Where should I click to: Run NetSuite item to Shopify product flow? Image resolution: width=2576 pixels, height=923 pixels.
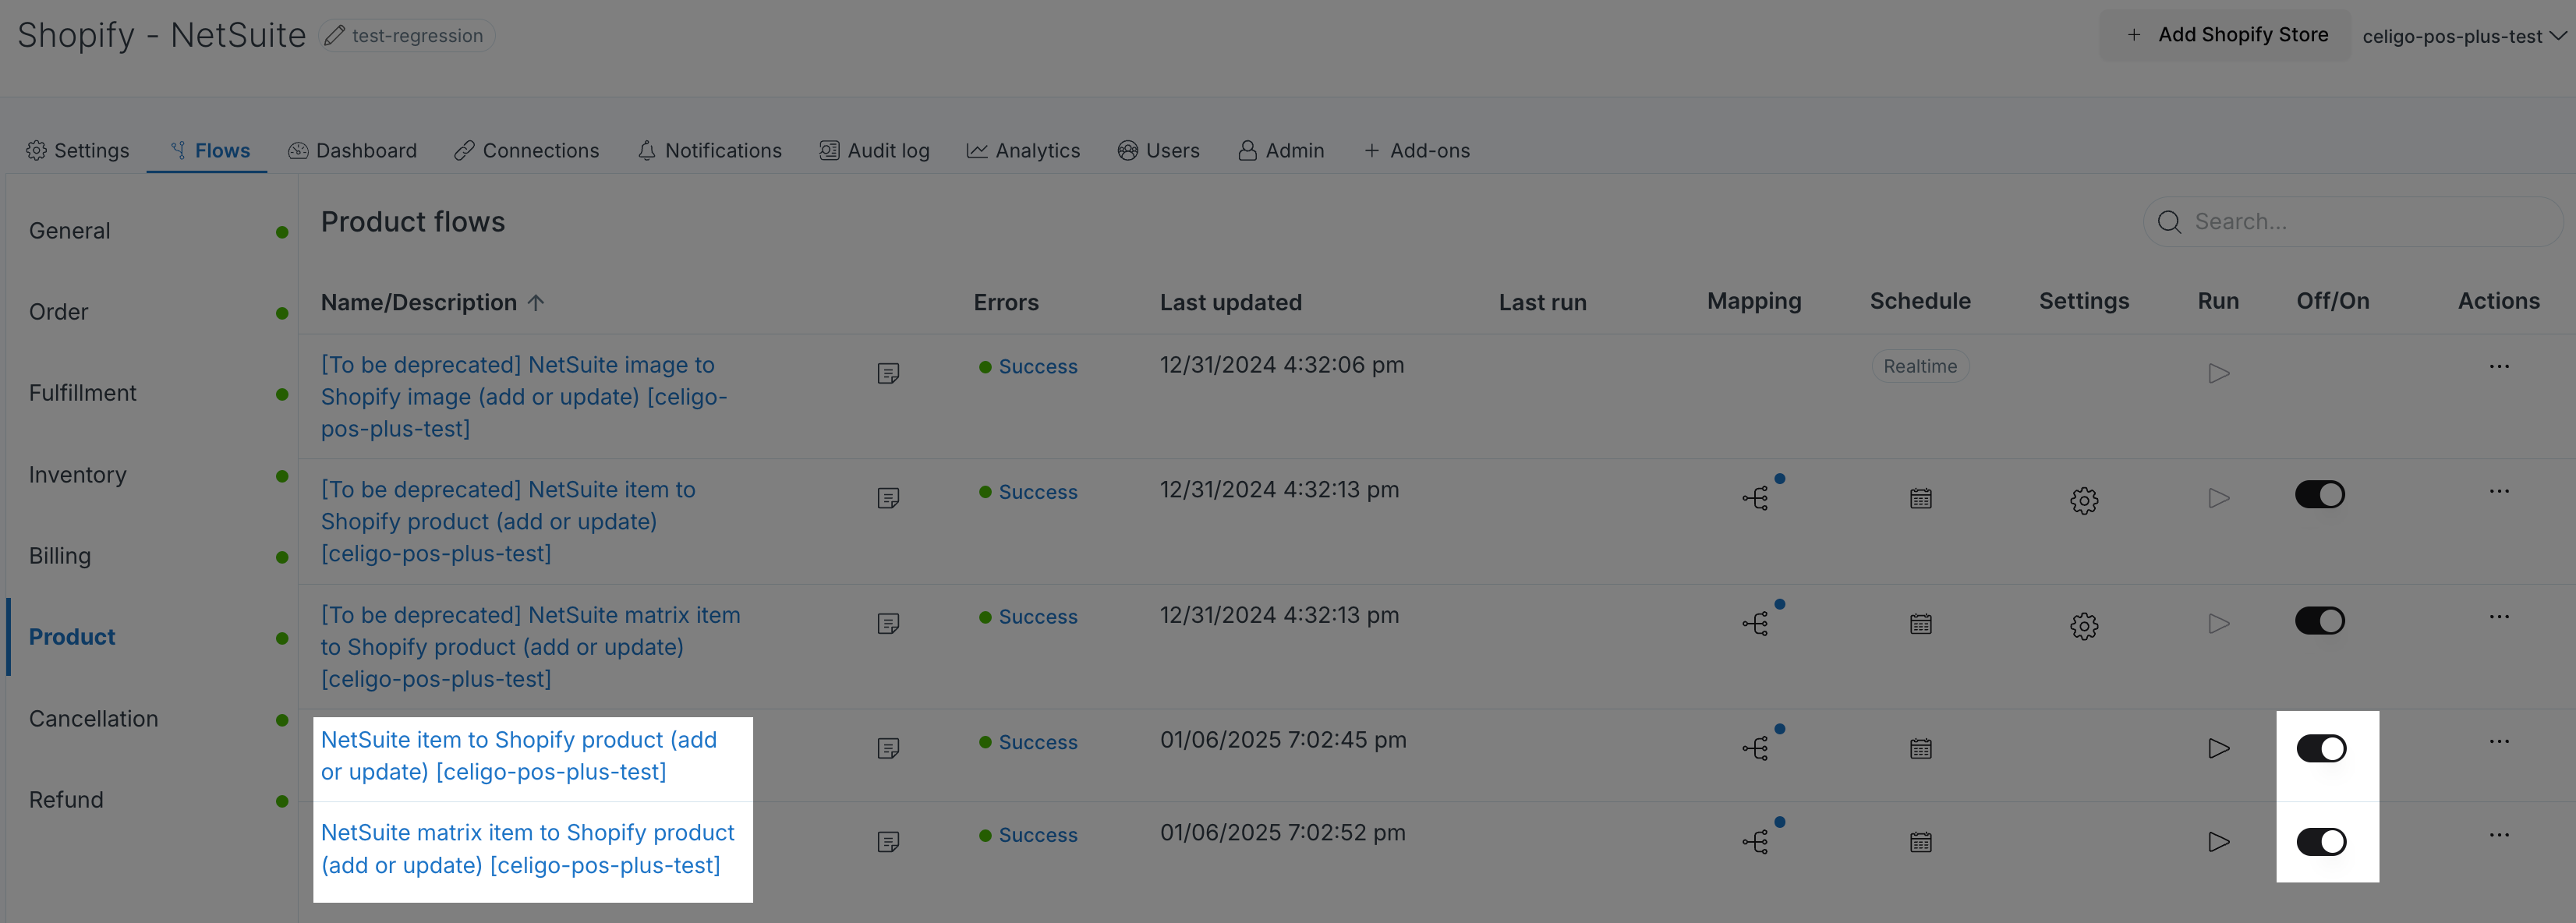pyautogui.click(x=2219, y=748)
